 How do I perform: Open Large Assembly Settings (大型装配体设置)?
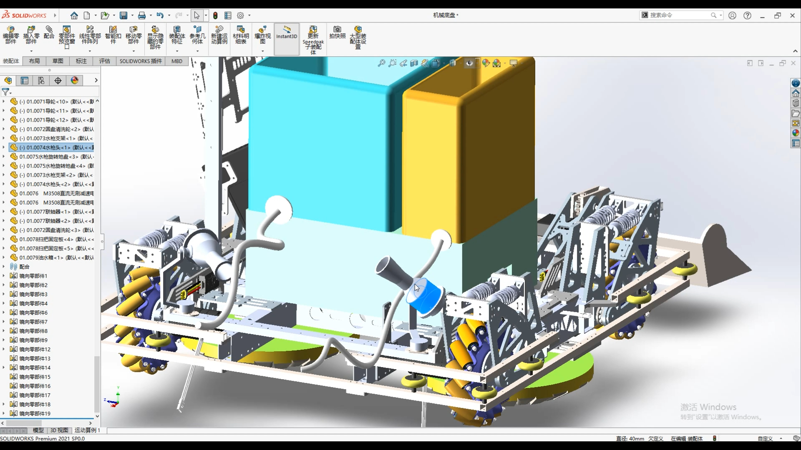coord(358,37)
